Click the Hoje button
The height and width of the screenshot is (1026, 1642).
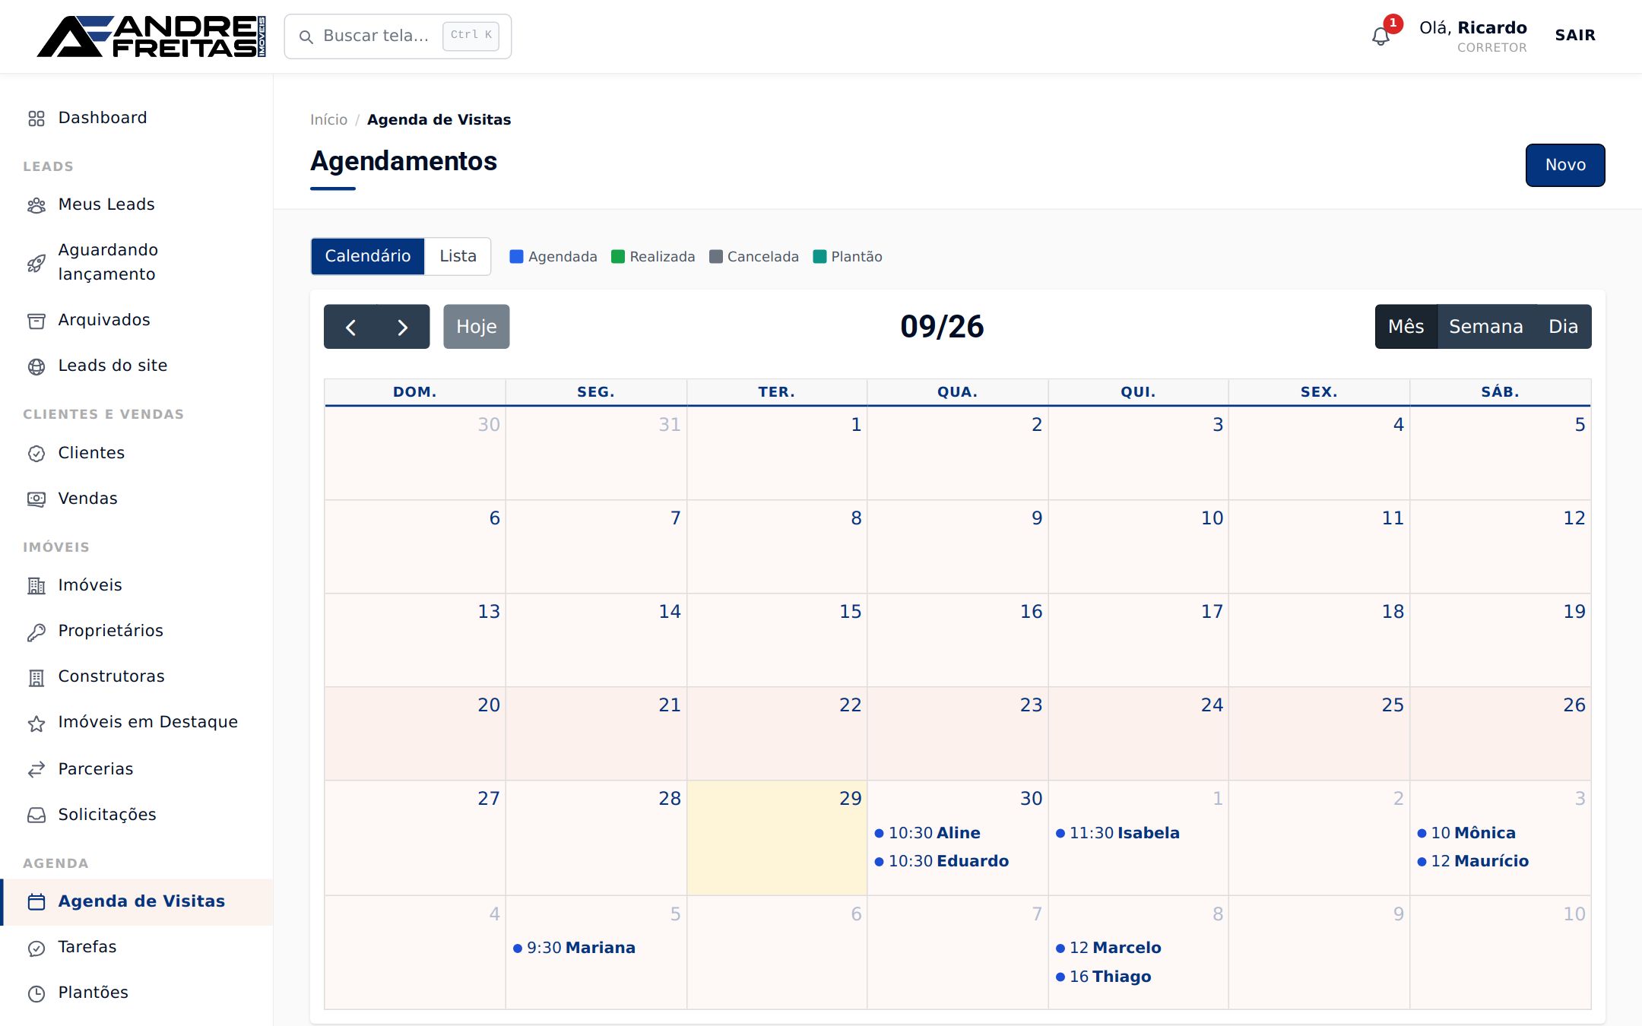(477, 327)
